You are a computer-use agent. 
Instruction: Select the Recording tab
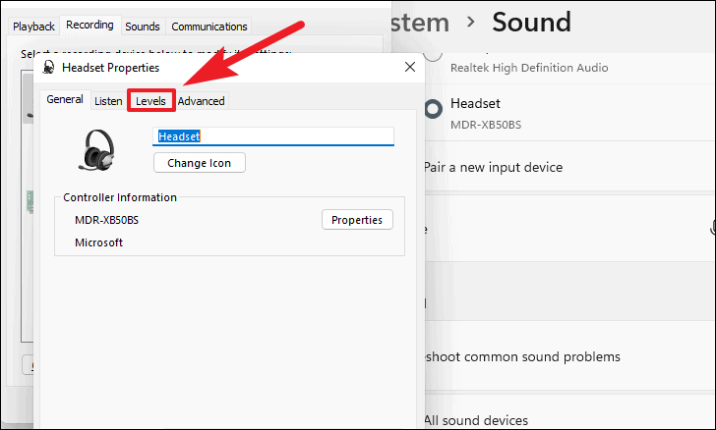[x=89, y=26]
